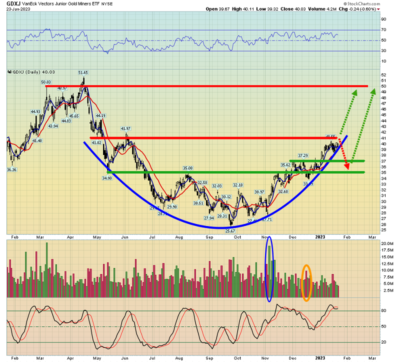Click the small icon before GDXJ (Daily) legend
400x362 pixels.
(9, 72)
